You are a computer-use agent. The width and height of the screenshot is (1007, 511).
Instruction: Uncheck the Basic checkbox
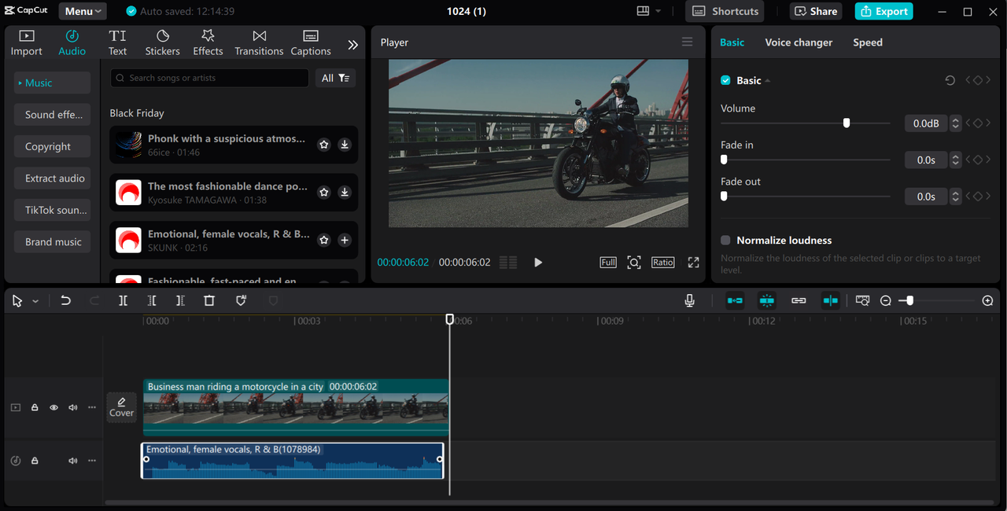click(725, 80)
